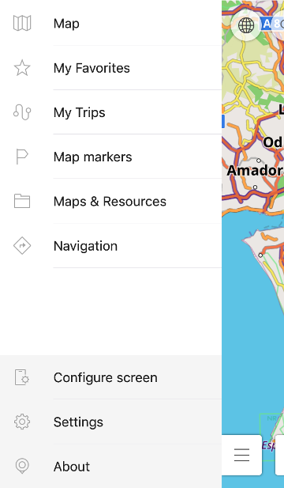Screen dimensions: 284x488
Task: Click the flag icon for markers
Action: [22, 157]
